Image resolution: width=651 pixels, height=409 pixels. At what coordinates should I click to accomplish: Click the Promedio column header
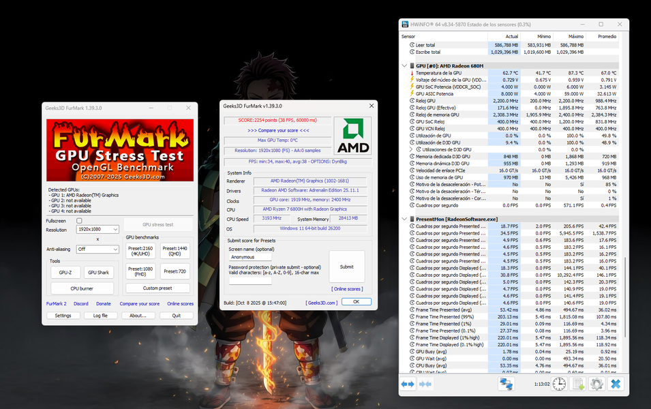607,36
